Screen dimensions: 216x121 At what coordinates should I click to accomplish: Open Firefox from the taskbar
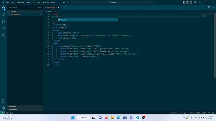pos(106,118)
